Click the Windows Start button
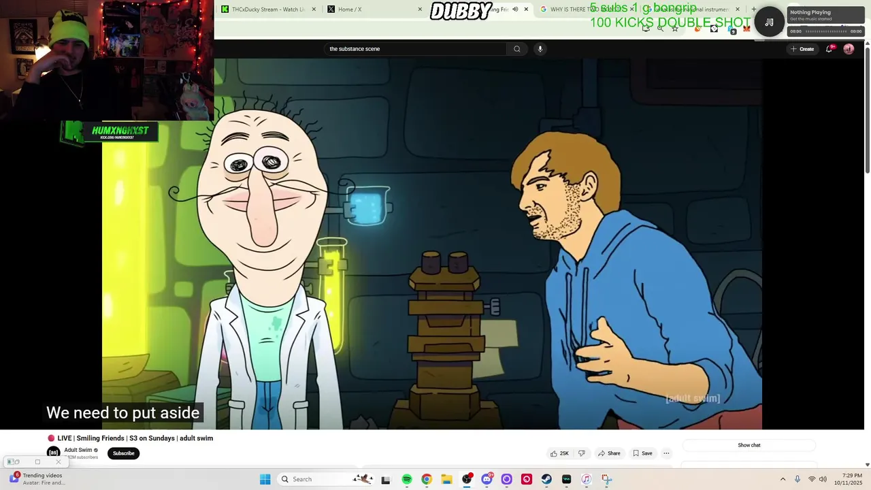The width and height of the screenshot is (871, 490). point(265,479)
